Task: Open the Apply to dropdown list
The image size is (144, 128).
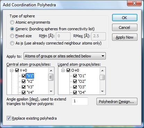Action: click(65, 56)
